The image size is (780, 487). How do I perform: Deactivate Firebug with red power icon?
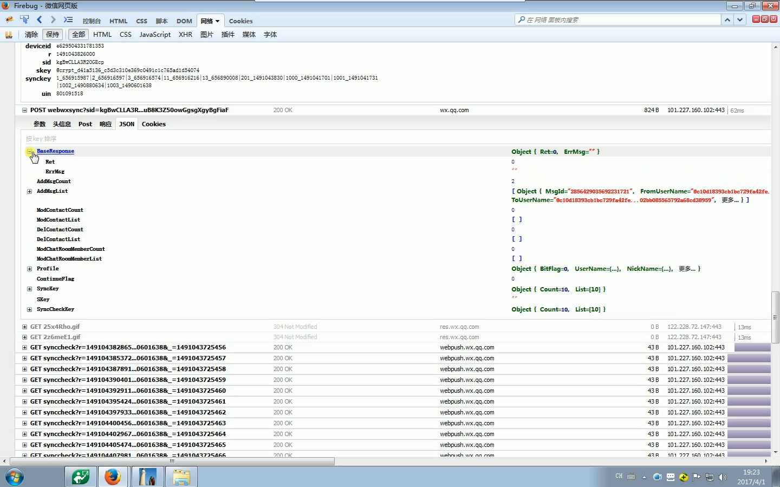(773, 19)
